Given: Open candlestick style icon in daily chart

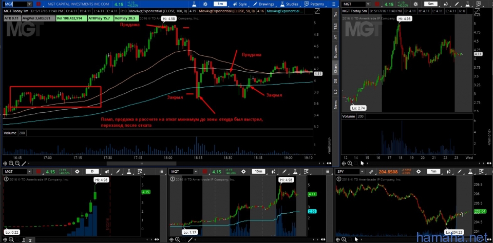Looking at the screenshot, I should coord(107,172).
